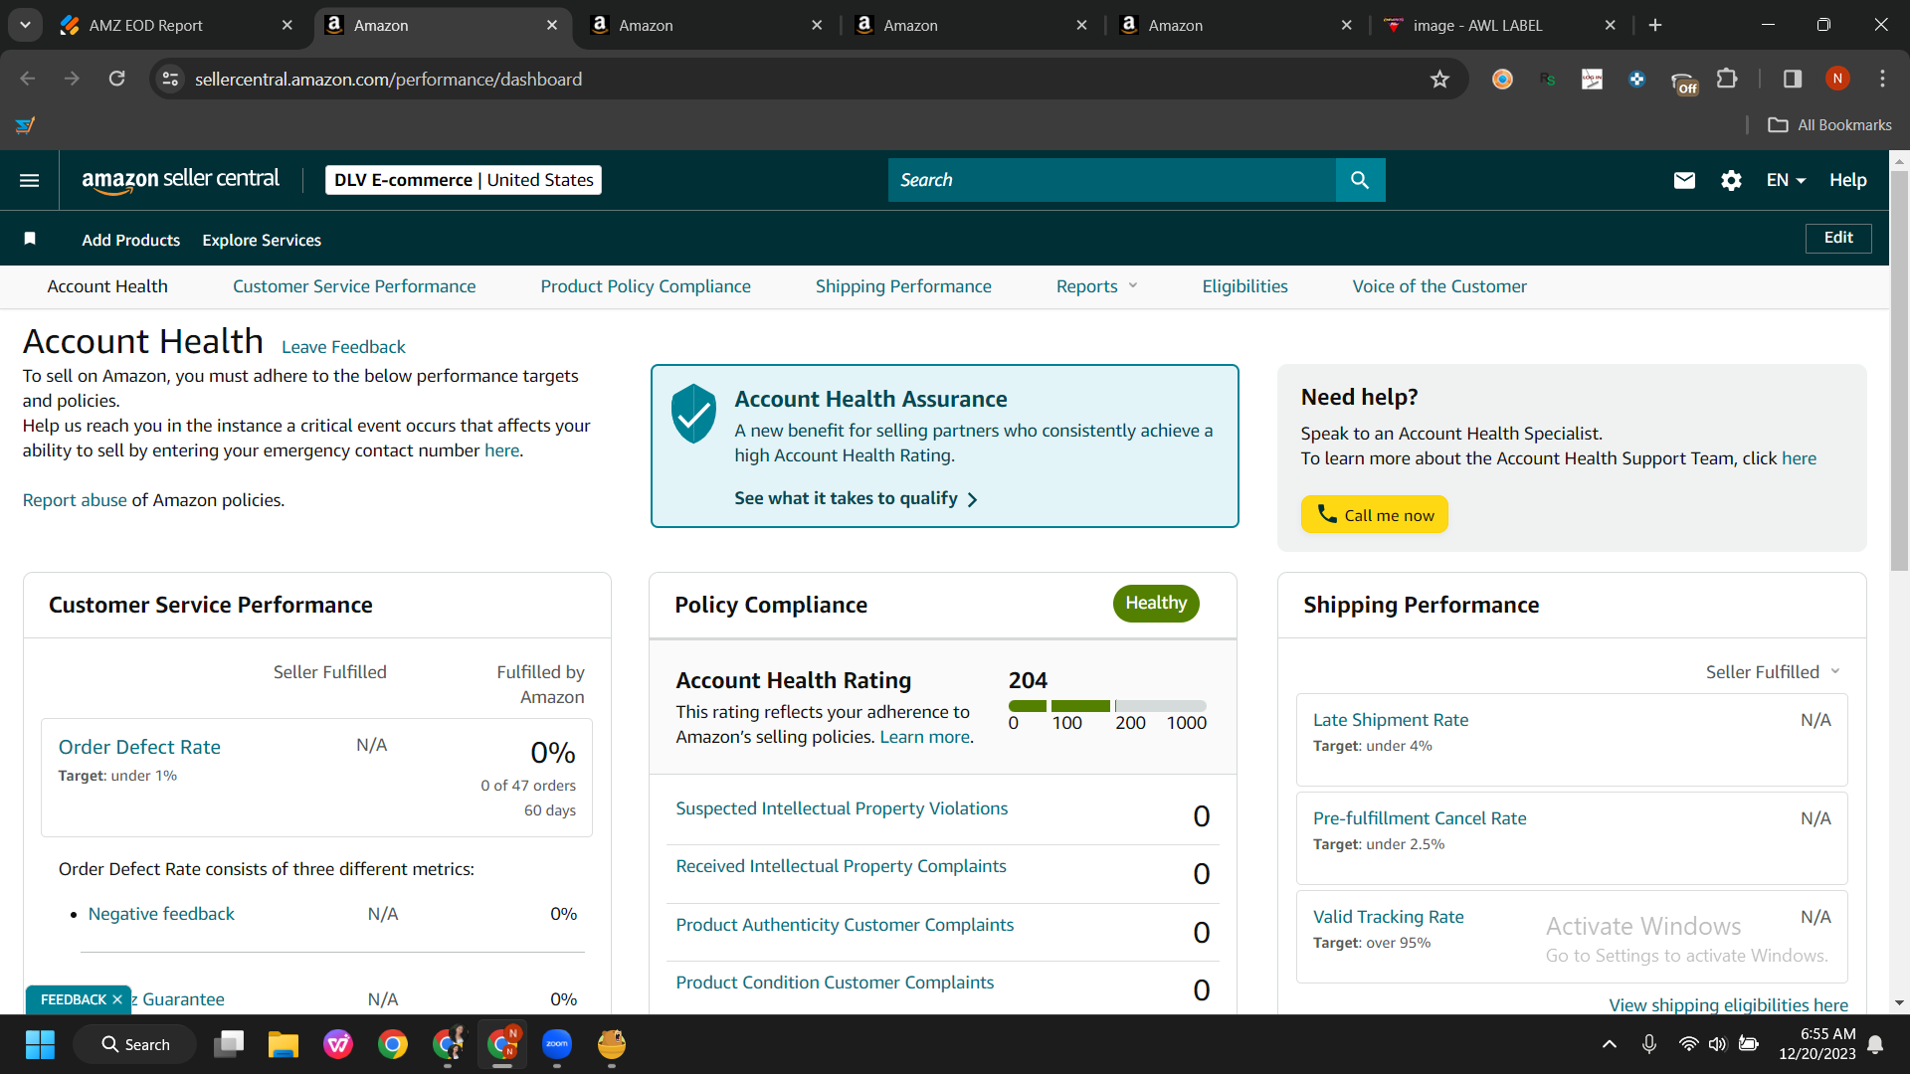Open File Explorer from taskbar
Image resolution: width=1910 pixels, height=1074 pixels.
coord(283,1044)
